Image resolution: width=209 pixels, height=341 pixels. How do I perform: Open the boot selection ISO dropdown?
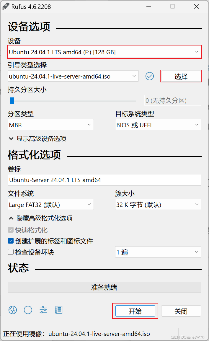pos(73,76)
